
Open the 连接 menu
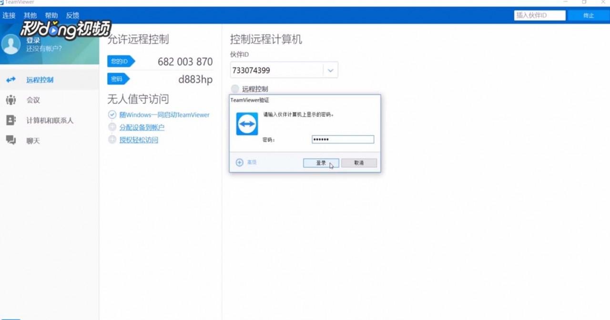coord(8,15)
